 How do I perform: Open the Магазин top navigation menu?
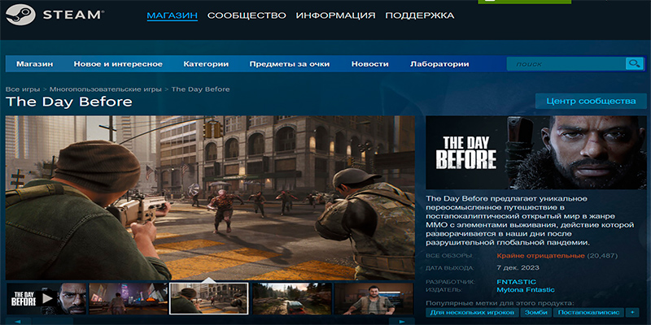172,15
